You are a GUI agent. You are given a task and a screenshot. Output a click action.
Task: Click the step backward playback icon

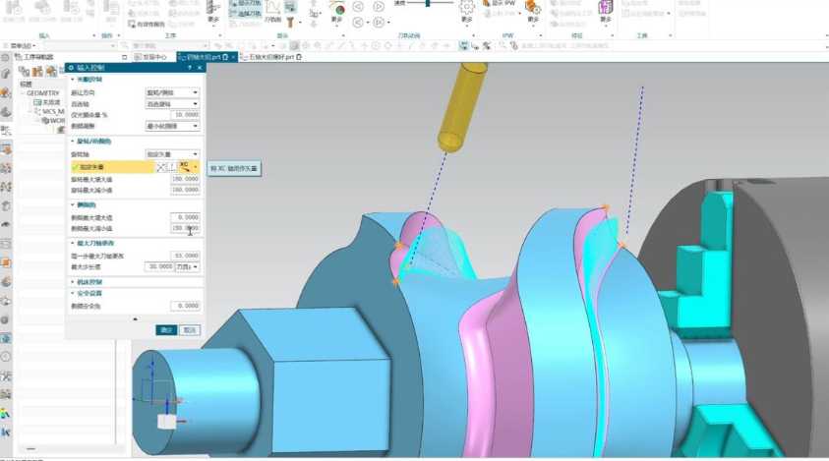[358, 23]
